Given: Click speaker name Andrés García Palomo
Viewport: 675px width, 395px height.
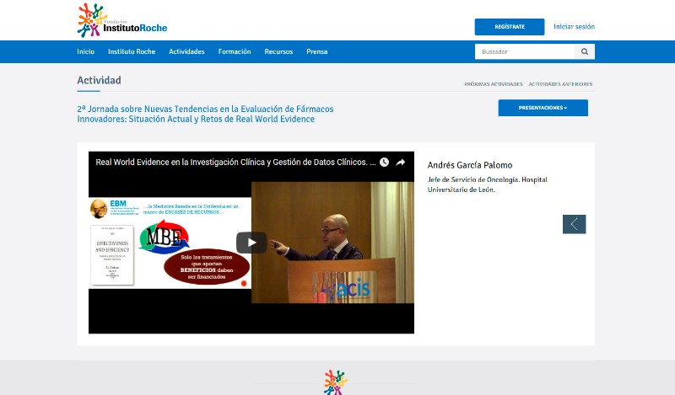Looking at the screenshot, I should coord(470,165).
